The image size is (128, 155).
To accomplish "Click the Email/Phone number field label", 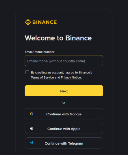I will click(x=40, y=52).
